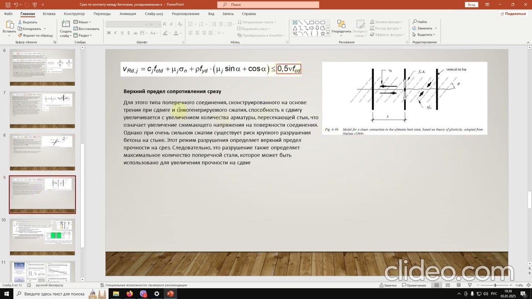Toggle Bold (Ж) formatting

[109, 33]
